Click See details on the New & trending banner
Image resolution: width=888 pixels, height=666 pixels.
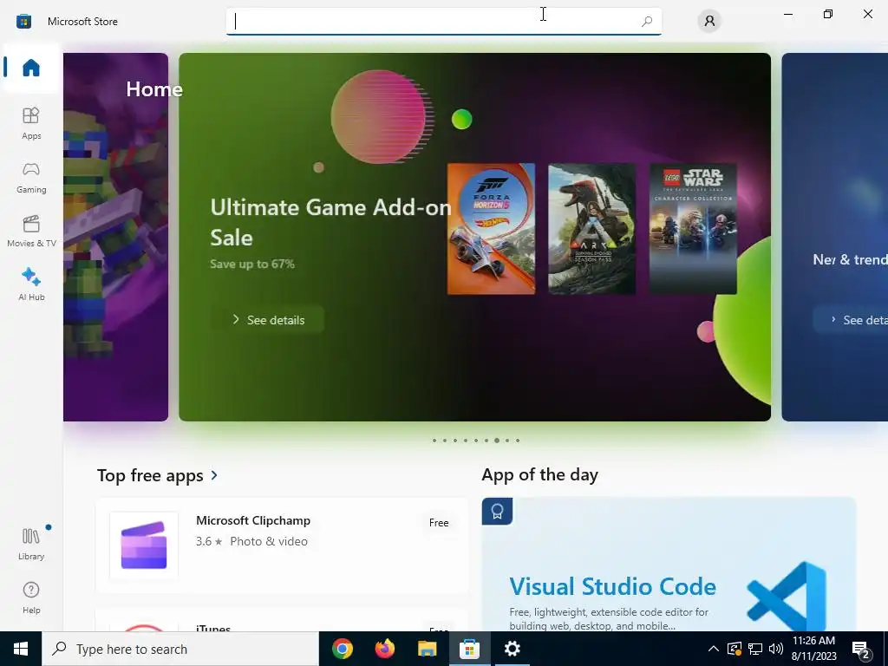pos(851,320)
